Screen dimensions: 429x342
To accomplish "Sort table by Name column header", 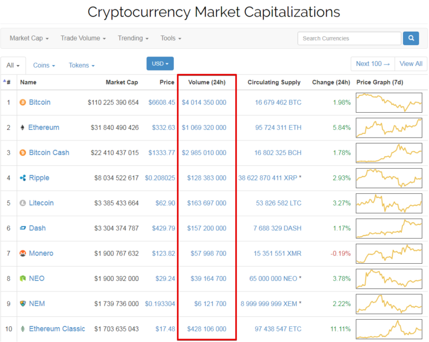I will [28, 82].
